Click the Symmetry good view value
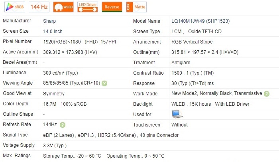The width and height of the screenshot is (279, 162). coord(54,94)
